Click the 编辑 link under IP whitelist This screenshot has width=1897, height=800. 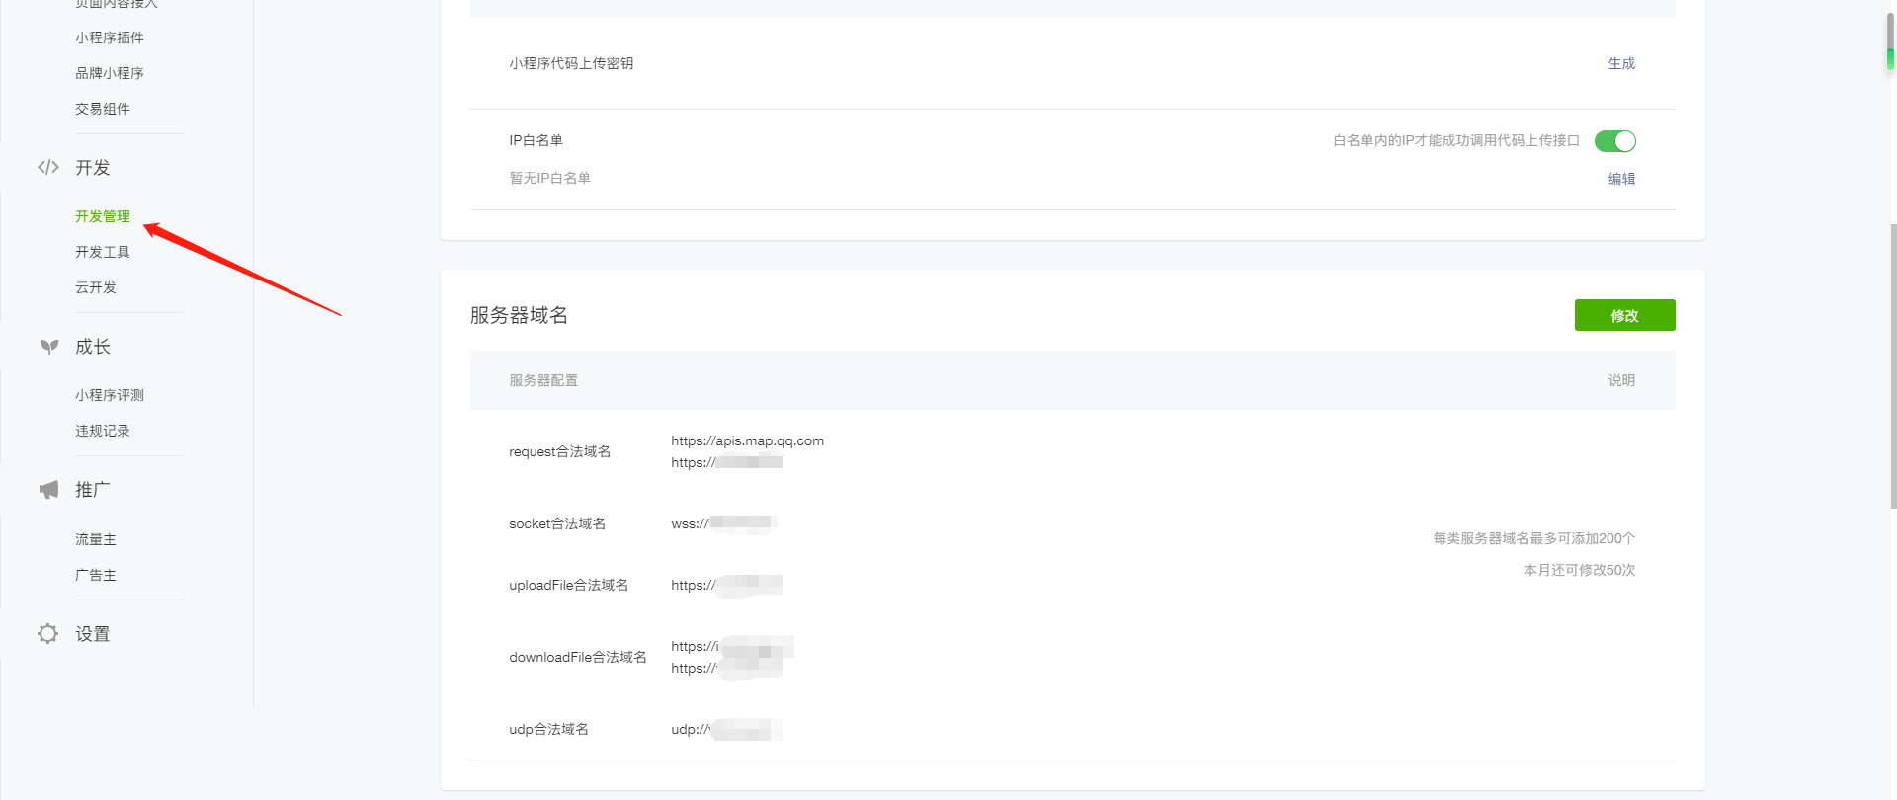[1620, 179]
